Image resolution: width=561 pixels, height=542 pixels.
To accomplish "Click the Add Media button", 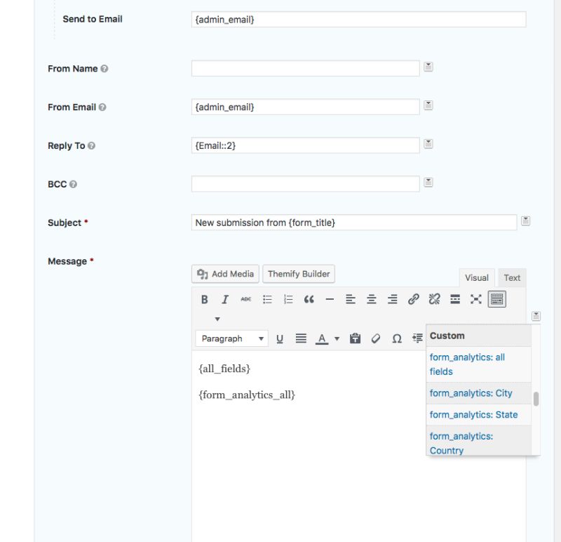I will click(225, 274).
